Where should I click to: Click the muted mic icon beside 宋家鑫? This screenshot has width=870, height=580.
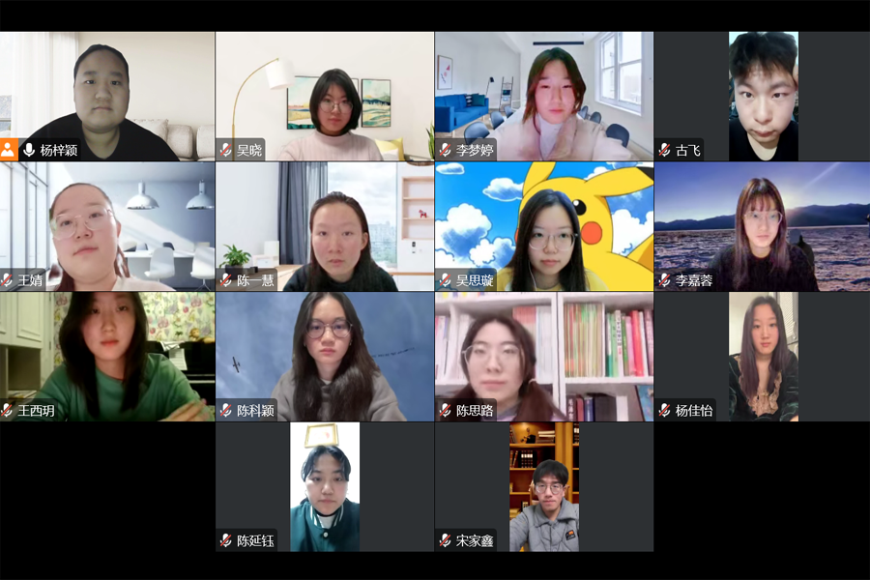point(445,540)
